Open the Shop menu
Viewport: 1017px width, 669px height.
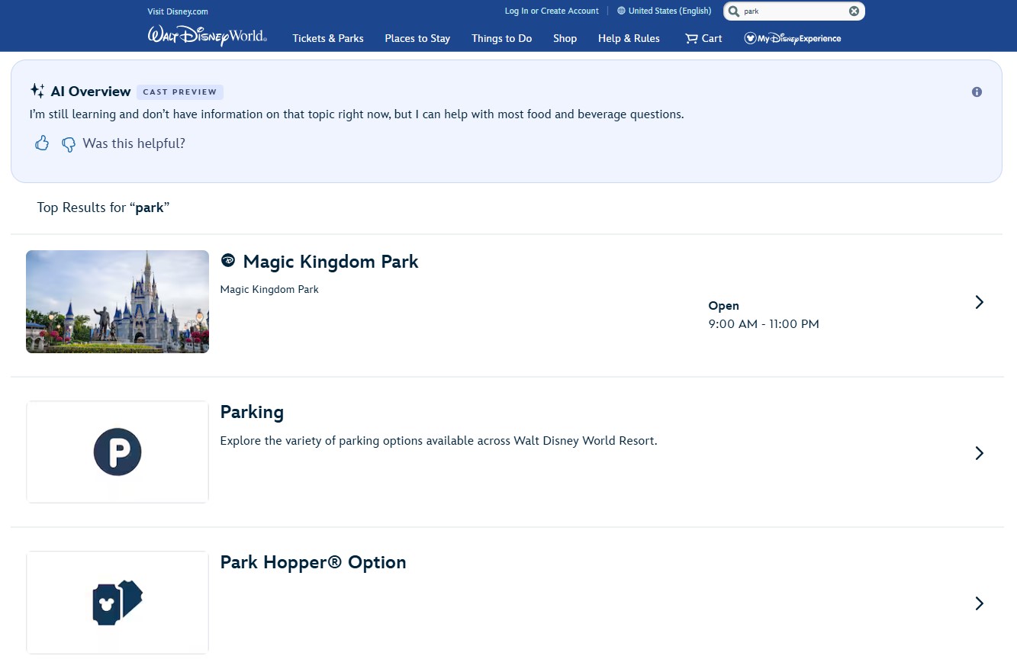coord(565,38)
